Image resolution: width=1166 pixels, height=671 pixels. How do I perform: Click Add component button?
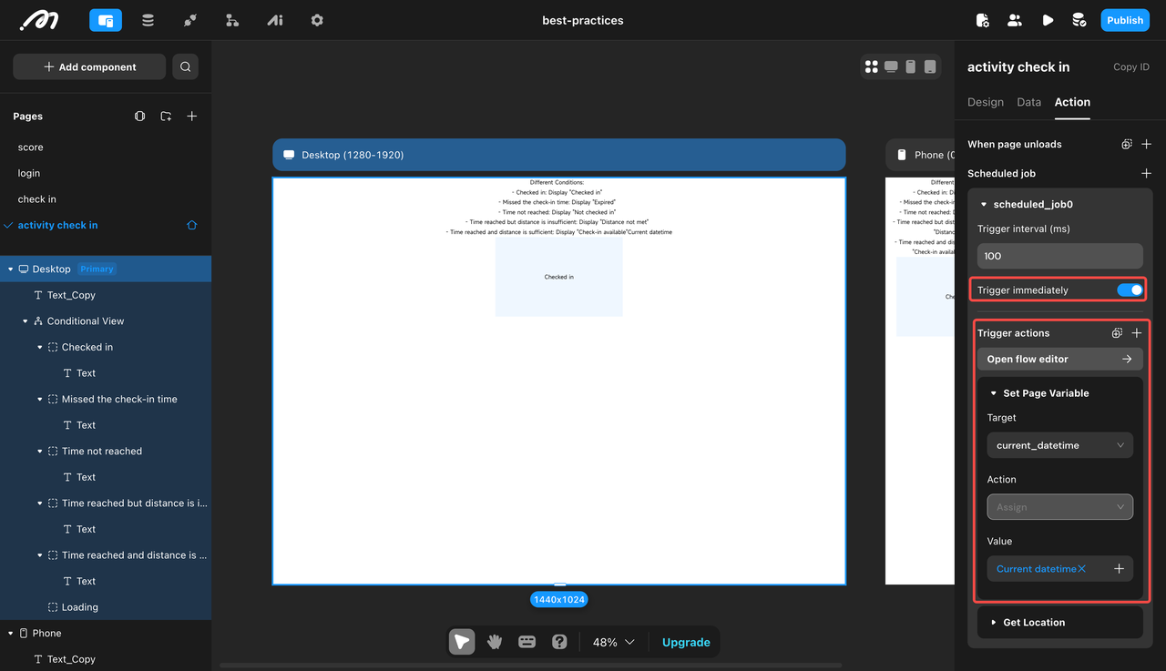pos(89,66)
